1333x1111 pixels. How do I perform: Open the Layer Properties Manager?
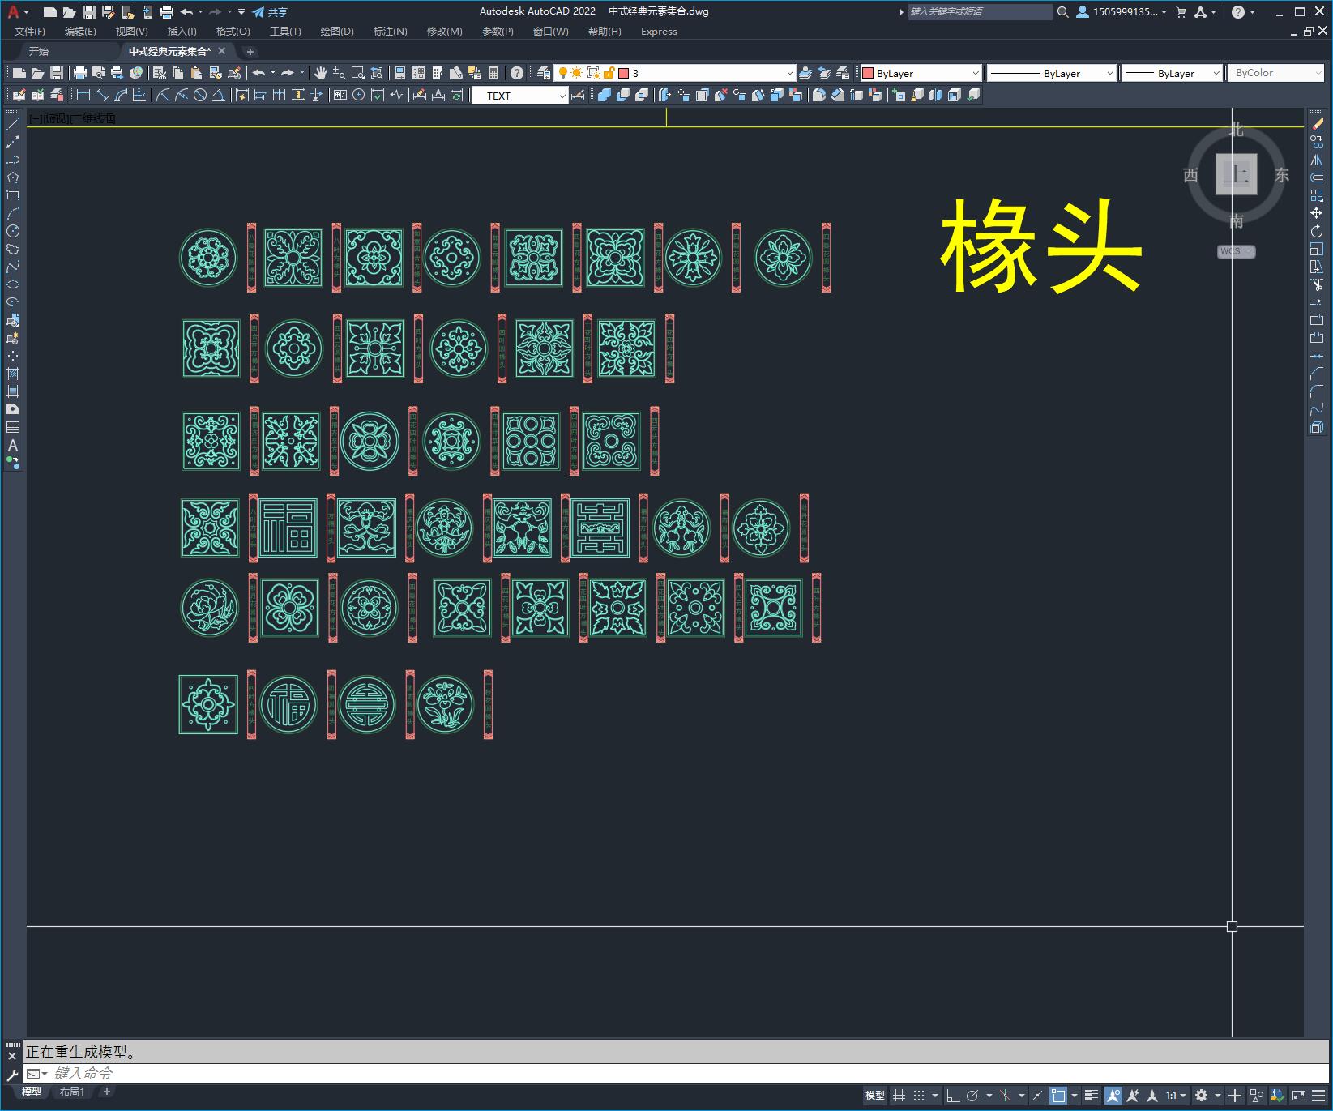tap(544, 73)
